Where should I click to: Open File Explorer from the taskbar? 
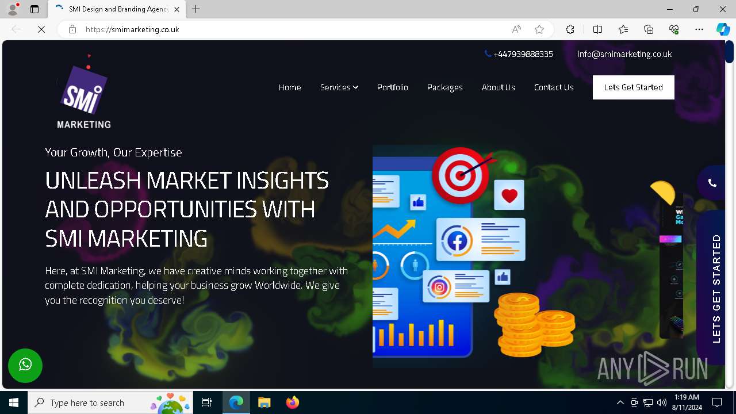[x=264, y=402]
